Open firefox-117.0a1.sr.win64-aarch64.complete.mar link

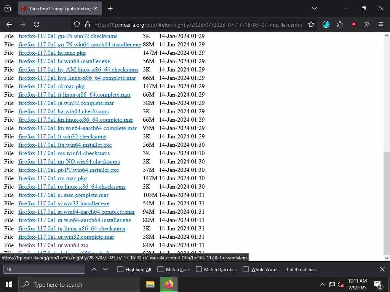(77, 212)
